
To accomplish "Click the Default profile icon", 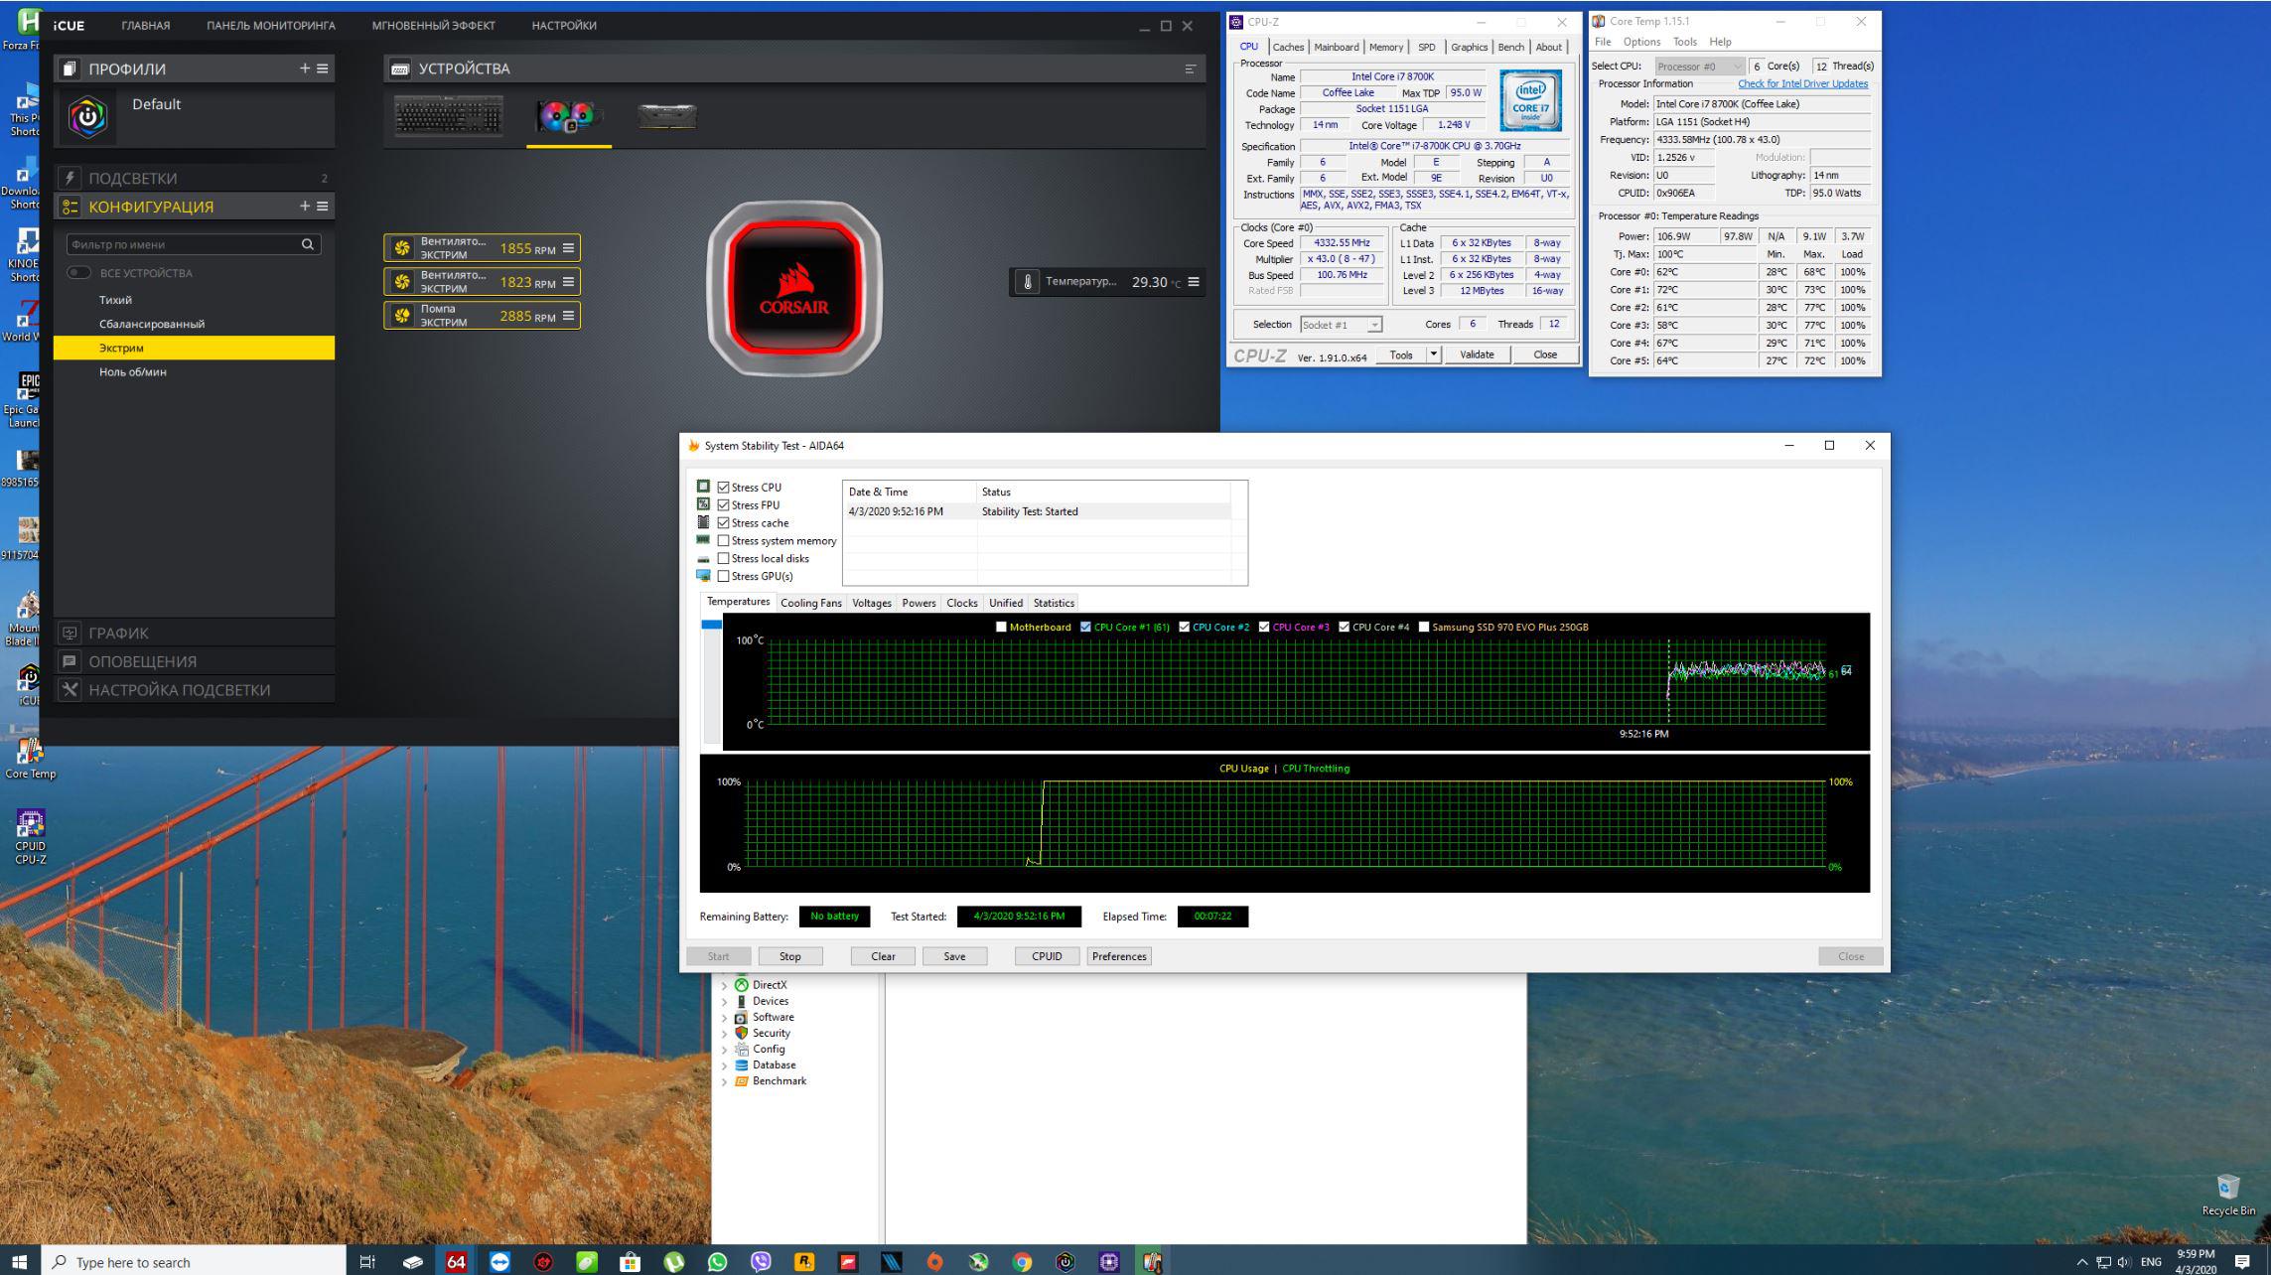I will [88, 116].
